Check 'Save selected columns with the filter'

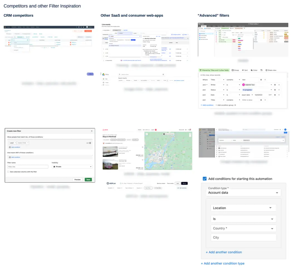pyautogui.click(x=8, y=172)
